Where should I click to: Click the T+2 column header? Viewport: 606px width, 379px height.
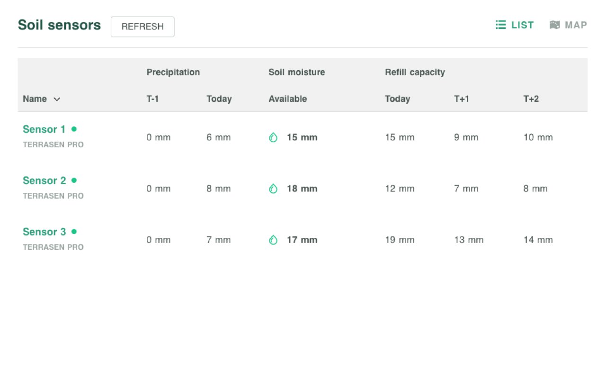(531, 99)
